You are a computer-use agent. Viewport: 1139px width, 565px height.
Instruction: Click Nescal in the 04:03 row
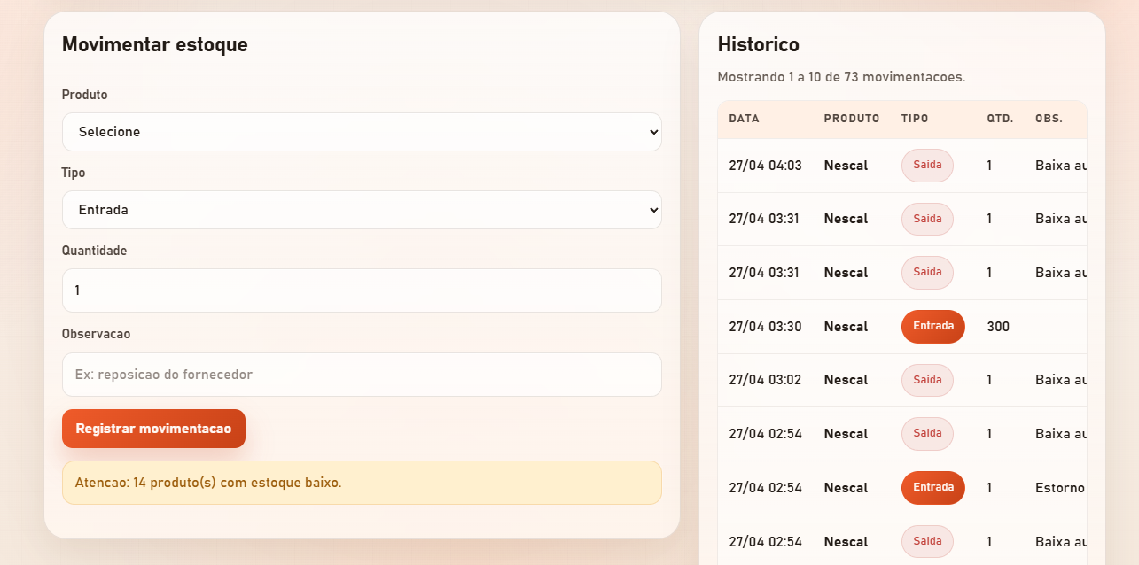(846, 166)
